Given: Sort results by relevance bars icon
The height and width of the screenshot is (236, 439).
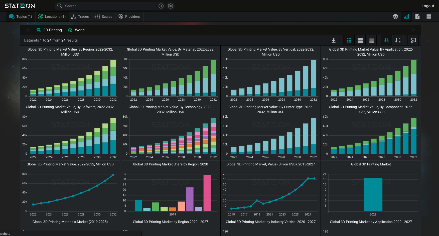Looking at the screenshot, I should (x=387, y=40).
